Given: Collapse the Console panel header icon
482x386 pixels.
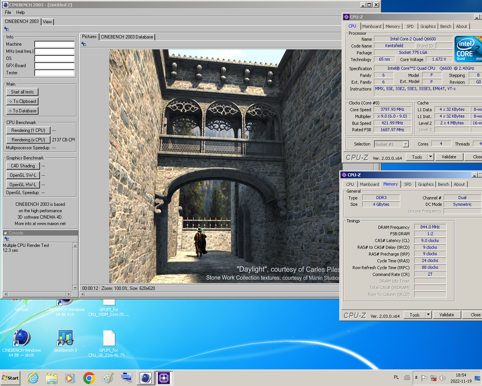Looking at the screenshot, I should click(x=5, y=233).
